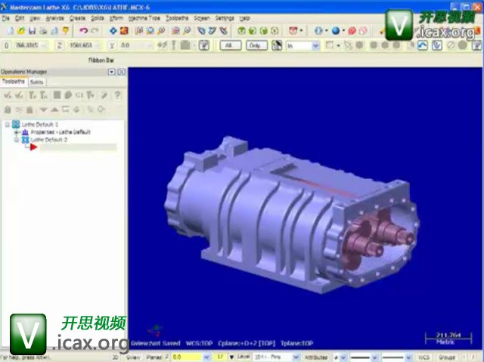Click the Y coordinate input field
The width and height of the screenshot is (484, 362).
click(135, 45)
